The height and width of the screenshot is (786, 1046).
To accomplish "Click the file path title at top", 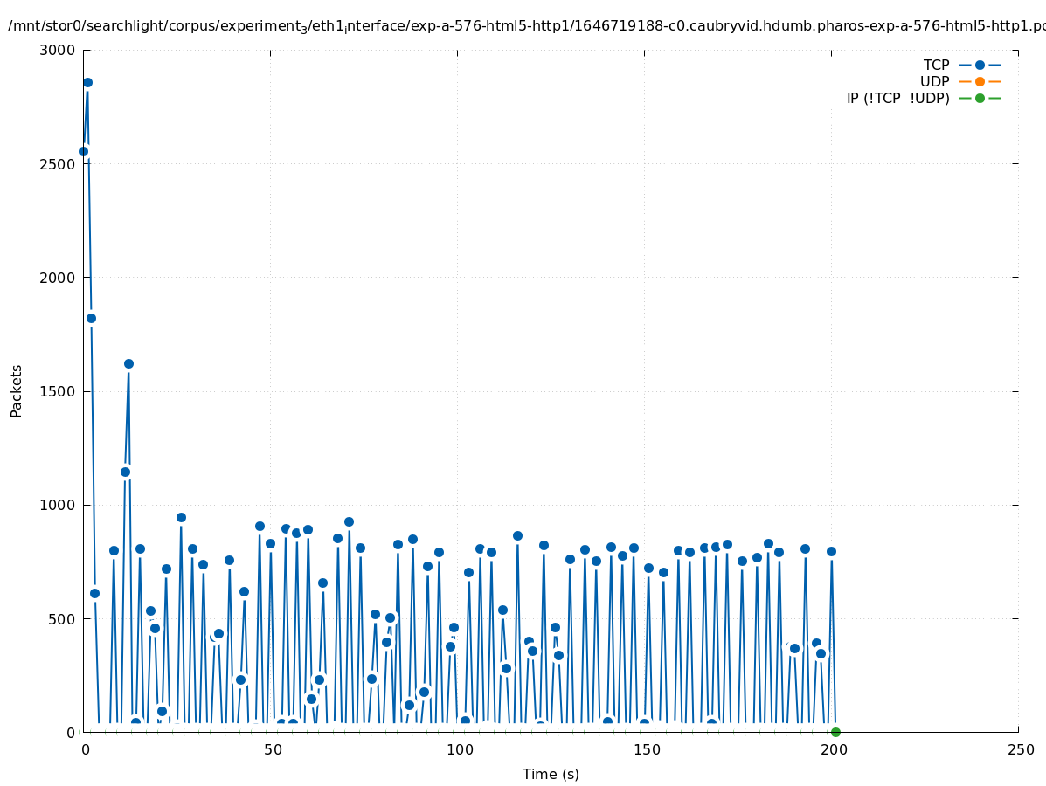I will [x=524, y=26].
